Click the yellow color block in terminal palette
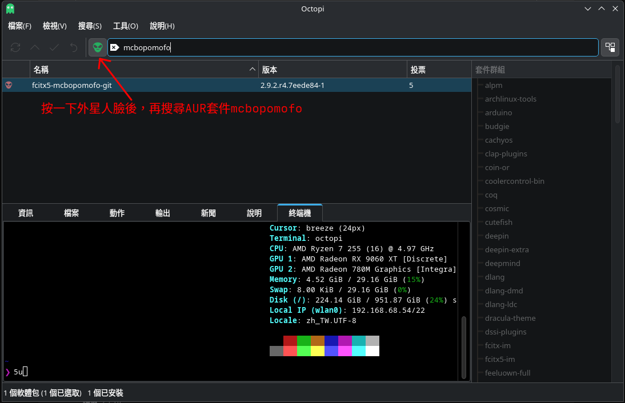Viewport: 625px width, 403px height. [317, 351]
